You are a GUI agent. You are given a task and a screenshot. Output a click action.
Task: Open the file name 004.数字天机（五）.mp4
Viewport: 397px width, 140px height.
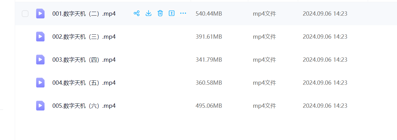[84, 83]
